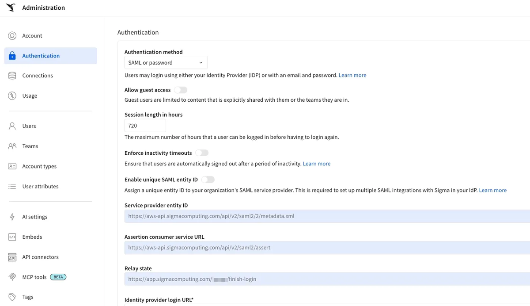Viewport: 530px width, 306px height.
Task: Click the Session length in hours label
Action: [x=154, y=115]
